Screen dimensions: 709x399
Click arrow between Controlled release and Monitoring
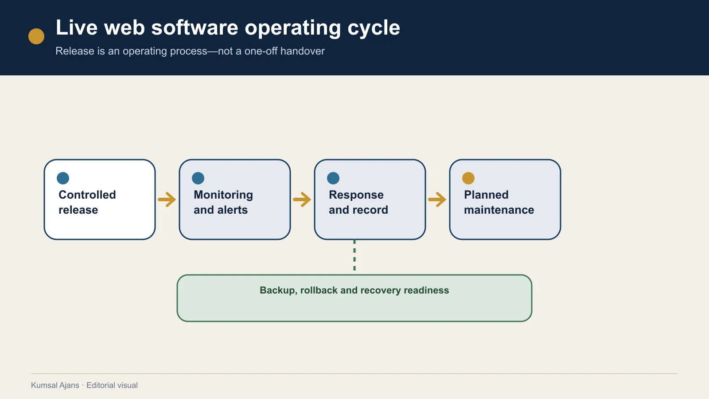point(167,199)
